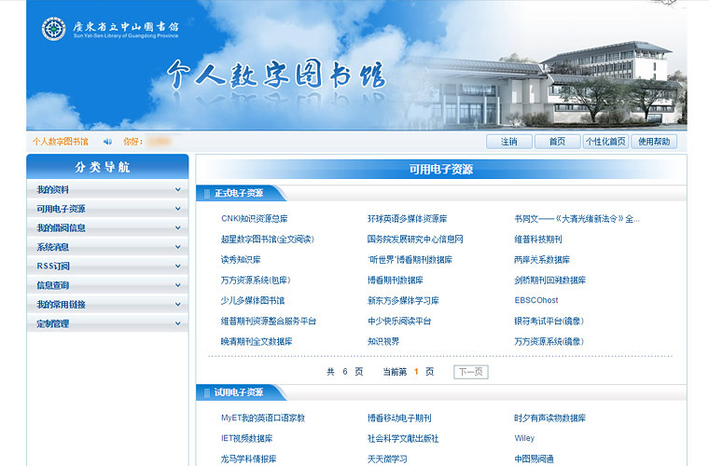Open 个性化首页 personalized homepage
This screenshot has height=466, width=709.
(x=605, y=142)
